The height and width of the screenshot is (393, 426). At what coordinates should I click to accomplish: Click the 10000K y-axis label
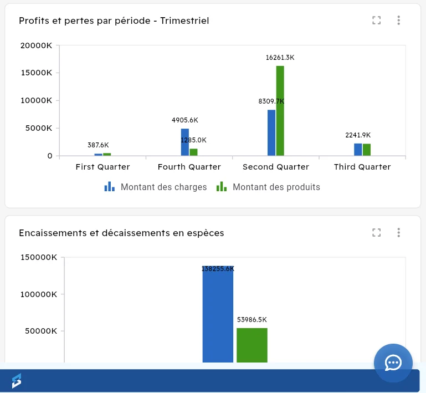(x=37, y=100)
